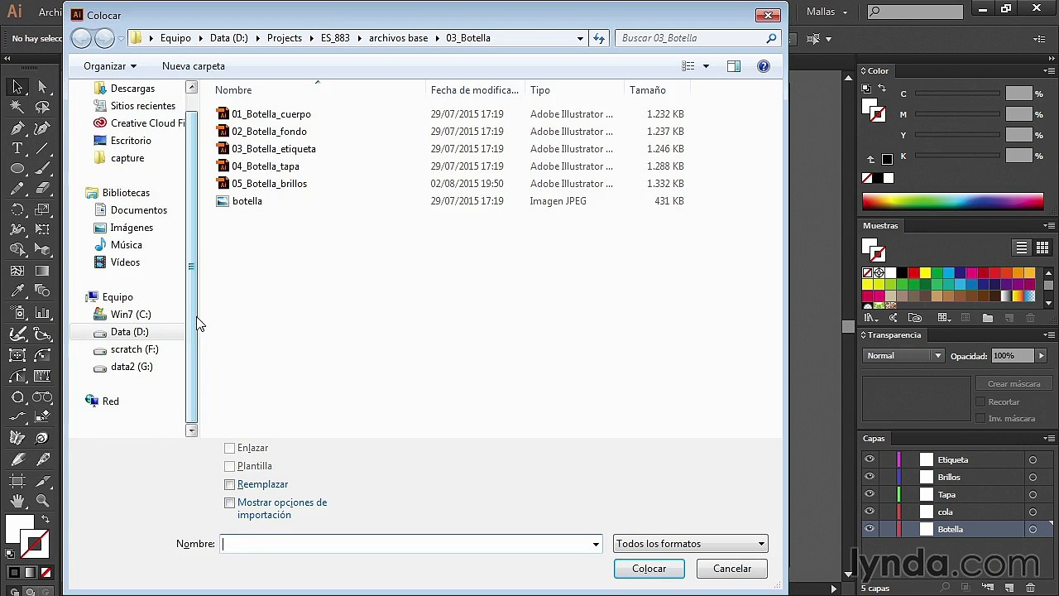Hide the Botella layer
This screenshot has height=596, width=1059.
click(x=870, y=529)
